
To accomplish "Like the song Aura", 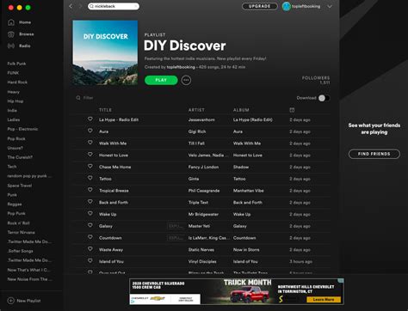I will [x=90, y=131].
